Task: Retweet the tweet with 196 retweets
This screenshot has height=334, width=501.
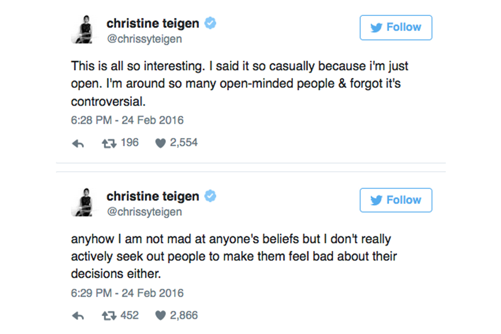Action: (x=109, y=144)
